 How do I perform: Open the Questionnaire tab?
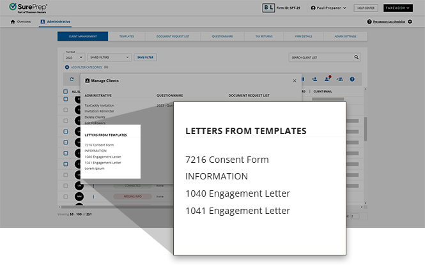click(222, 36)
